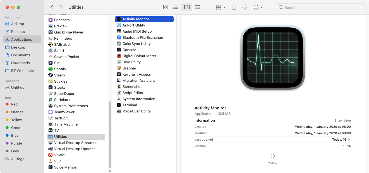Image resolution: width=369 pixels, height=173 pixels.
Task: Click the Share toolbar icon
Action: 234,7
